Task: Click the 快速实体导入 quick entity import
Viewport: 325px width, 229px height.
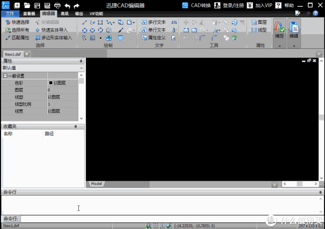Action: point(54,30)
